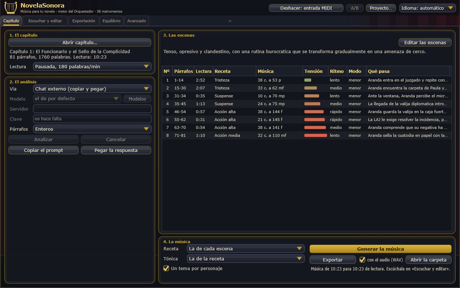Click 'Deshacer: entrada MIDI' button
Screen dimensions: 460x288
point(306,8)
